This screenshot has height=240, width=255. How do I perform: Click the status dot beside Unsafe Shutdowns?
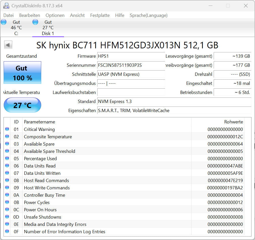tap(7, 217)
